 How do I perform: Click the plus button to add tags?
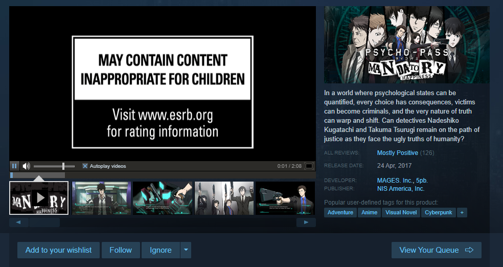coord(462,212)
